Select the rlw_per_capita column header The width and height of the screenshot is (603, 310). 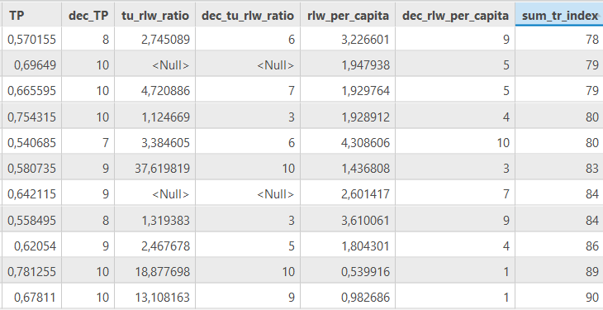[x=348, y=16]
